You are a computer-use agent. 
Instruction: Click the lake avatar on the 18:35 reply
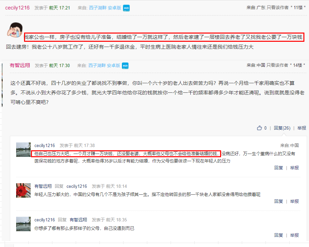(23, 224)
